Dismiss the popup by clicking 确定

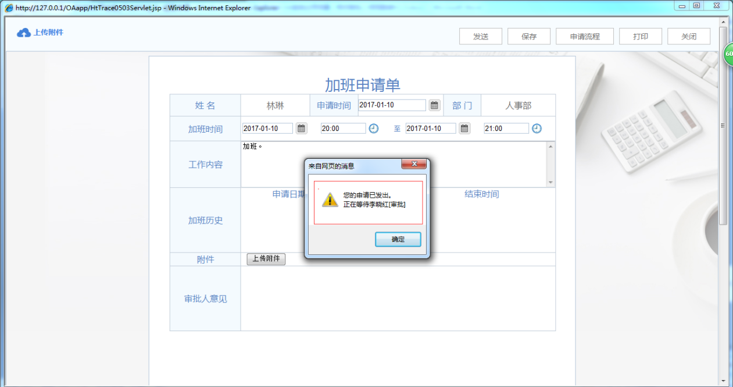pyautogui.click(x=398, y=239)
